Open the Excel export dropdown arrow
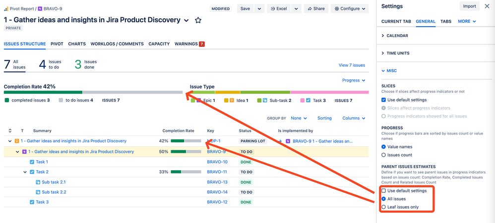Viewport: 495px width, 223px height. tap(296, 9)
